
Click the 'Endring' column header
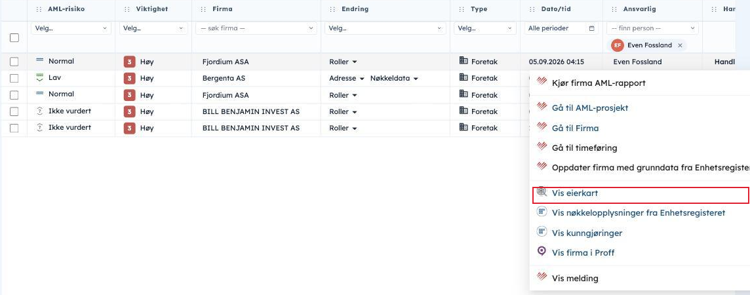[x=355, y=9]
